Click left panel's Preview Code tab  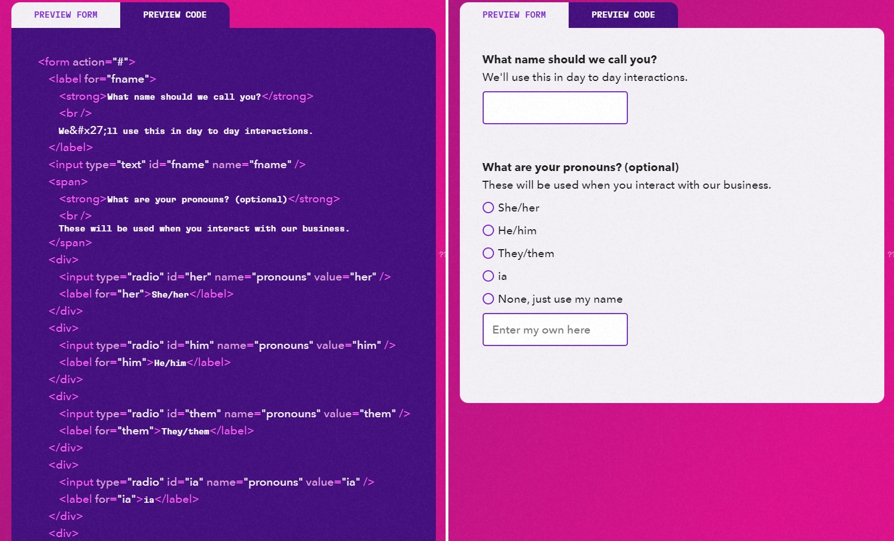point(174,15)
